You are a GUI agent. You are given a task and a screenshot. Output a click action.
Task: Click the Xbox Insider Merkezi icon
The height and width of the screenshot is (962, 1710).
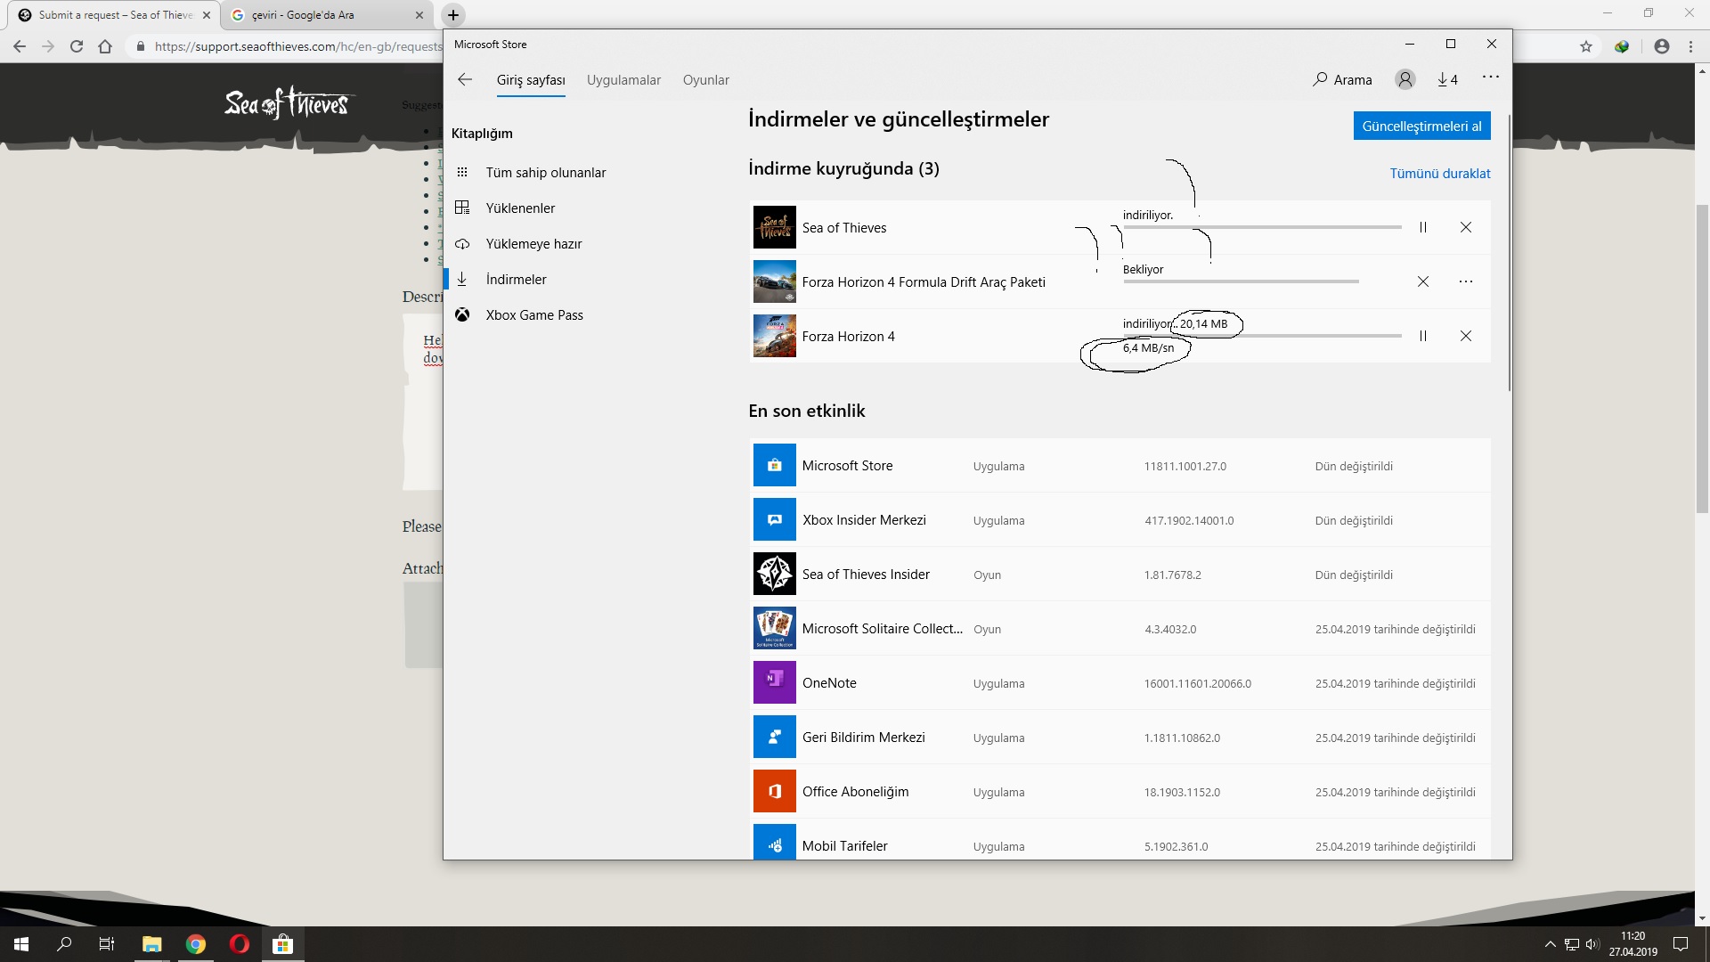(775, 519)
